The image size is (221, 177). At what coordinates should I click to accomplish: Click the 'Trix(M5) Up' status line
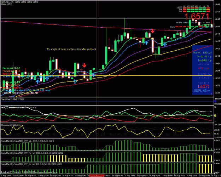click(205, 61)
